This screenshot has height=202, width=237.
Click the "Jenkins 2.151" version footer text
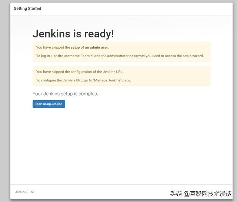25,192
